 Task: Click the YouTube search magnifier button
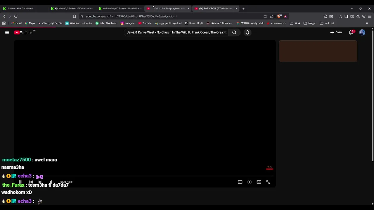coord(234,32)
